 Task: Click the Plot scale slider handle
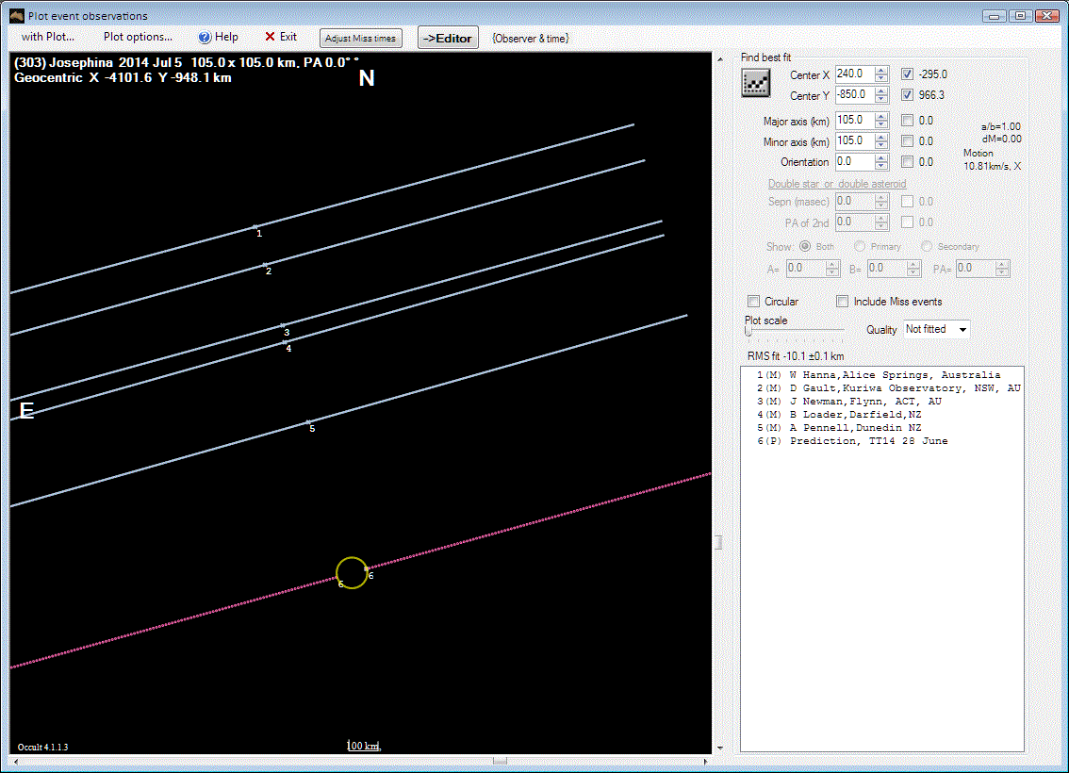tap(748, 331)
